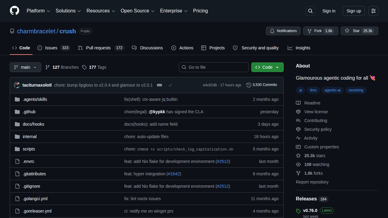This screenshot has height=218, width=388.
Task: Click the stars count star icon
Action: point(298,156)
